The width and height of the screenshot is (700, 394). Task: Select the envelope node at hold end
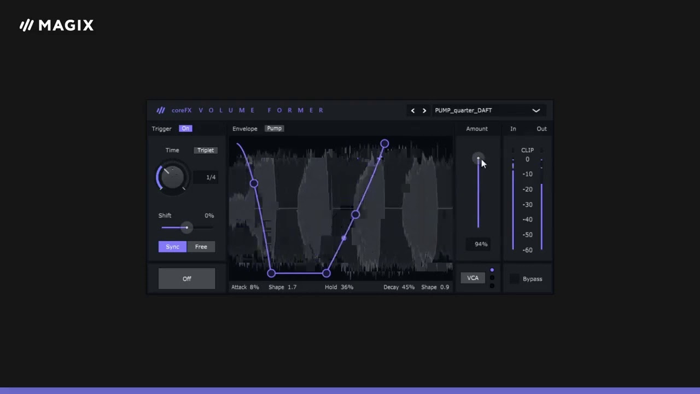point(326,273)
